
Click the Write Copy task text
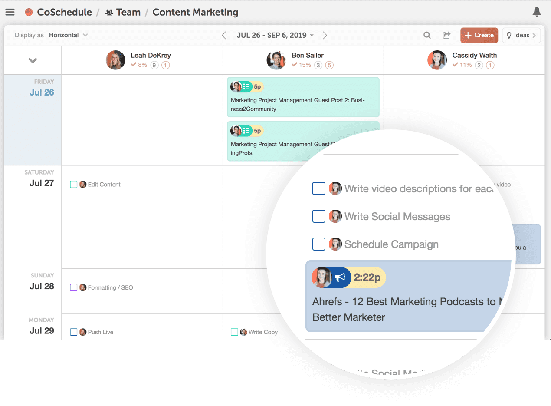click(x=263, y=332)
